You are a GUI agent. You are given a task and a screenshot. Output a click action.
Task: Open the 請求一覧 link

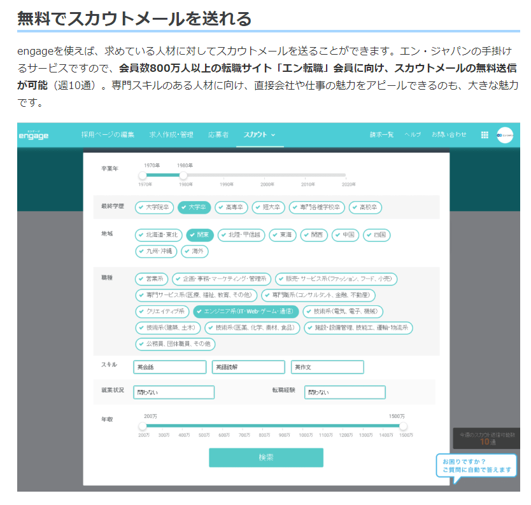click(381, 135)
